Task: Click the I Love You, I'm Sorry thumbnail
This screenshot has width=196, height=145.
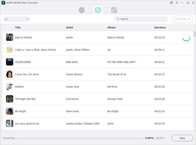Action: 10,74
